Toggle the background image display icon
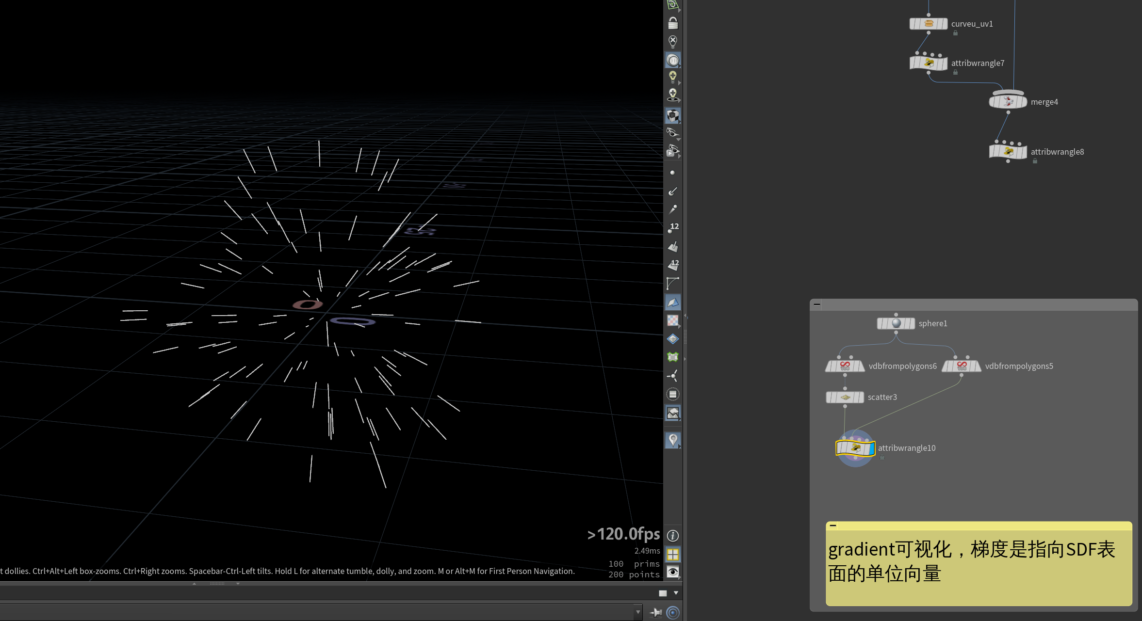The width and height of the screenshot is (1142, 621). pyautogui.click(x=673, y=413)
